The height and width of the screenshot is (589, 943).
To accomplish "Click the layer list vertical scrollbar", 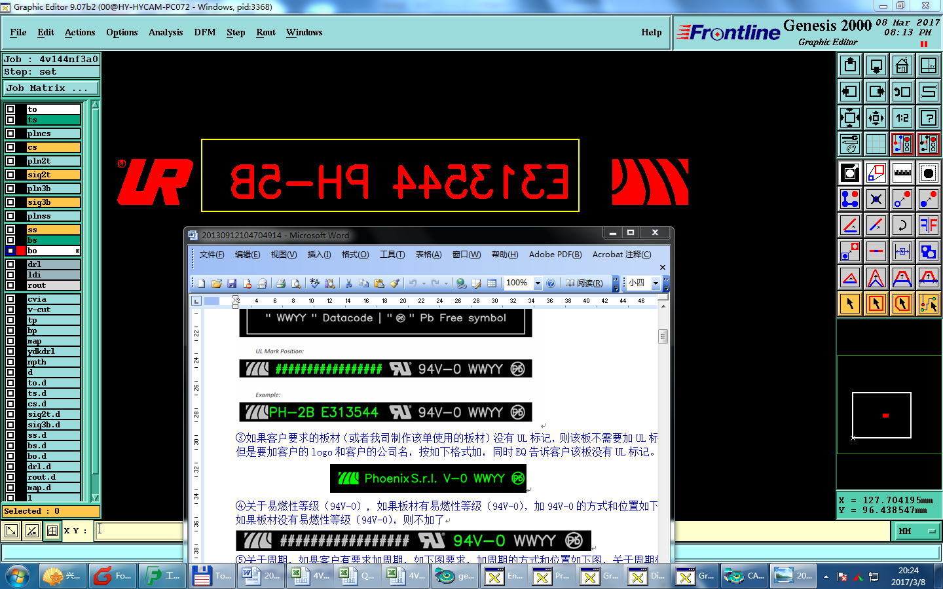I will click(96, 301).
